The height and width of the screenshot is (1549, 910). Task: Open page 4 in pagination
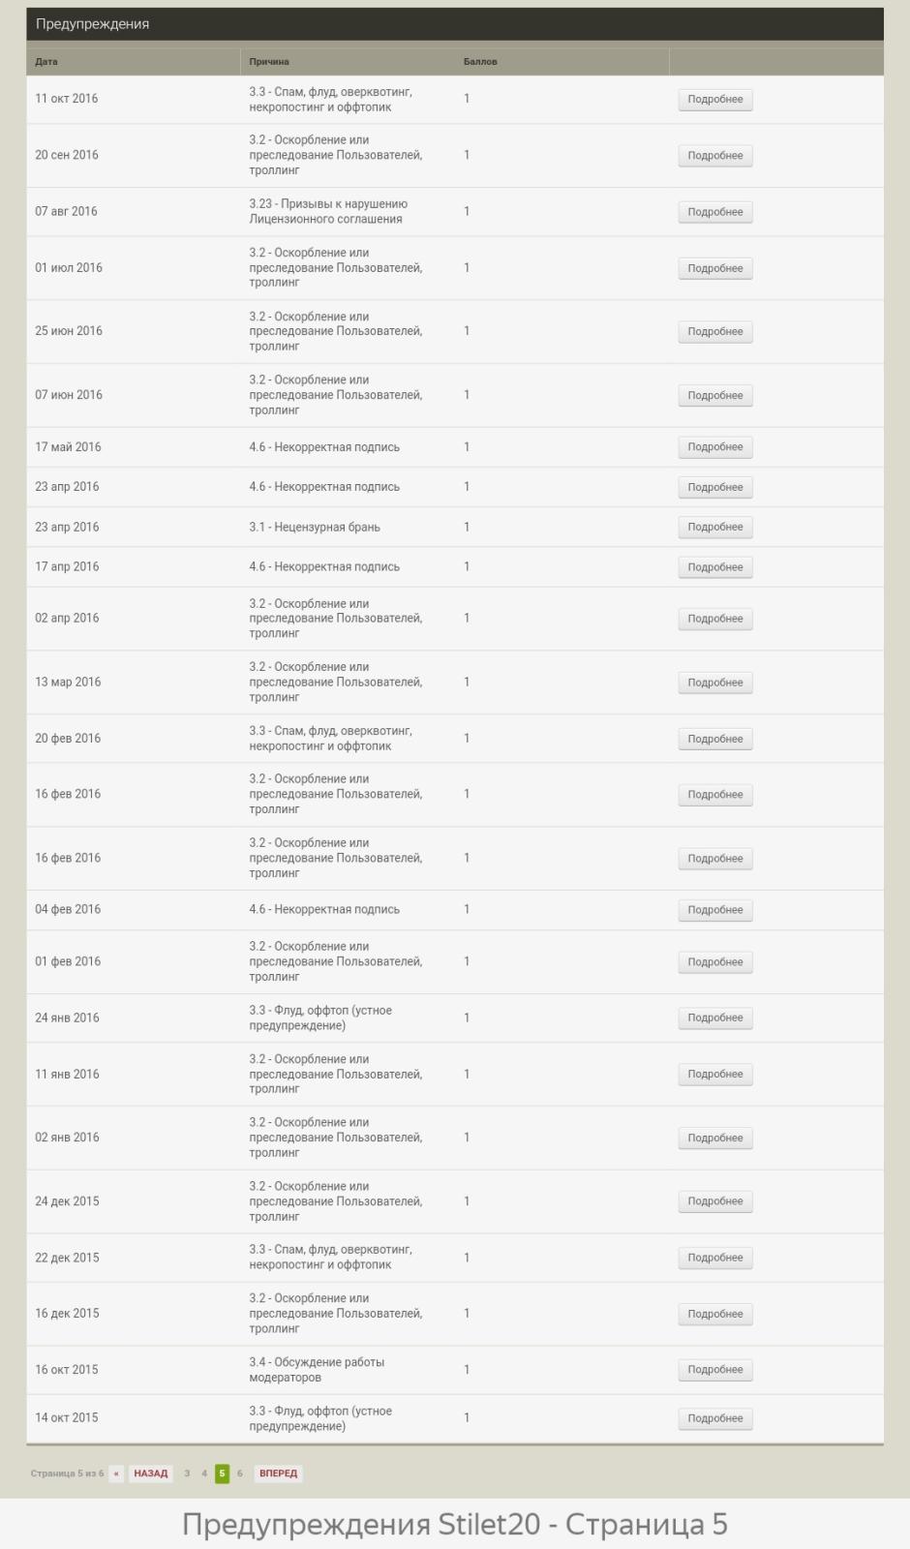[204, 1473]
